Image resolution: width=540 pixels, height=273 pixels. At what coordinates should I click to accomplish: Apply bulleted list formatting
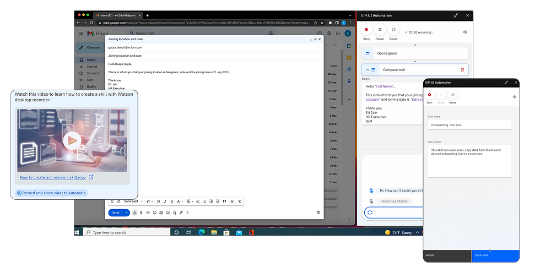pyautogui.click(x=204, y=201)
